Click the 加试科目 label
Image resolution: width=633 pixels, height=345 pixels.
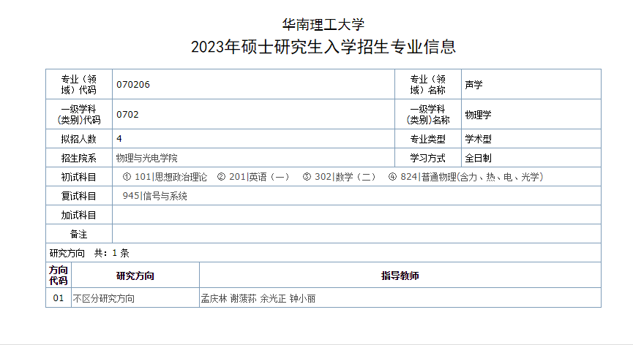(x=79, y=215)
